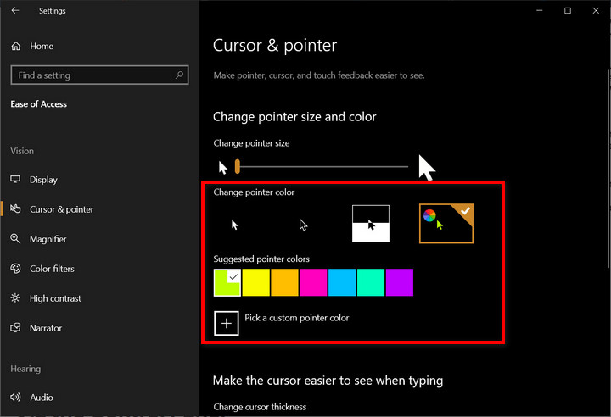Pick the pink suggested pointer color

pos(313,282)
